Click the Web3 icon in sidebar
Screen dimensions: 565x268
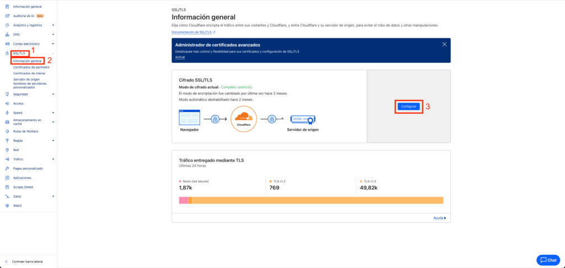pos(7,206)
